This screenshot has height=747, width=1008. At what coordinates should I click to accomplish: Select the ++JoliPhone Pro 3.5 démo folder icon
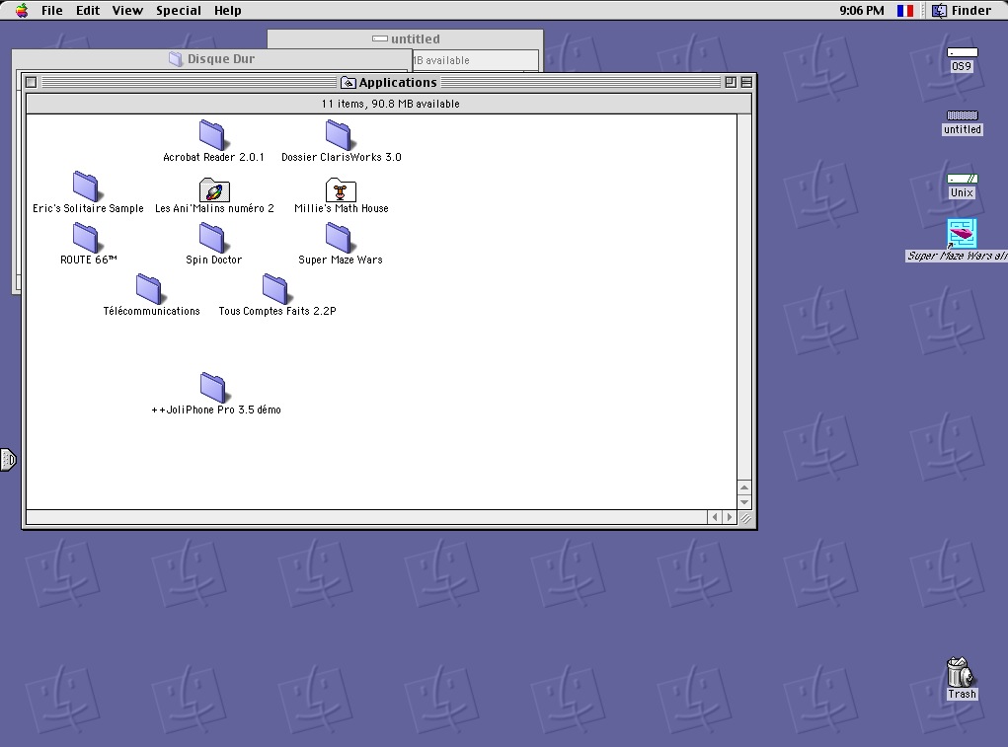coord(213,387)
